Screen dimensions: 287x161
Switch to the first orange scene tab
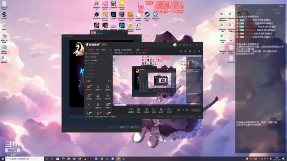point(91,50)
